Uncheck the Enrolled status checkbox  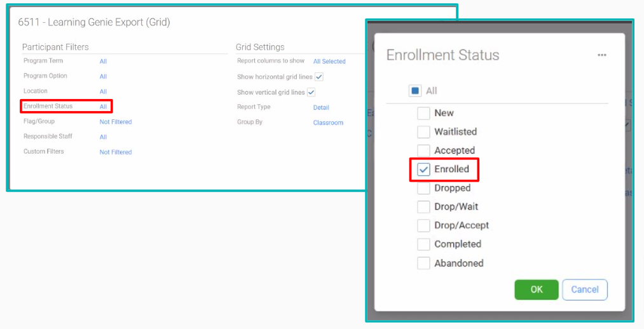click(x=423, y=170)
